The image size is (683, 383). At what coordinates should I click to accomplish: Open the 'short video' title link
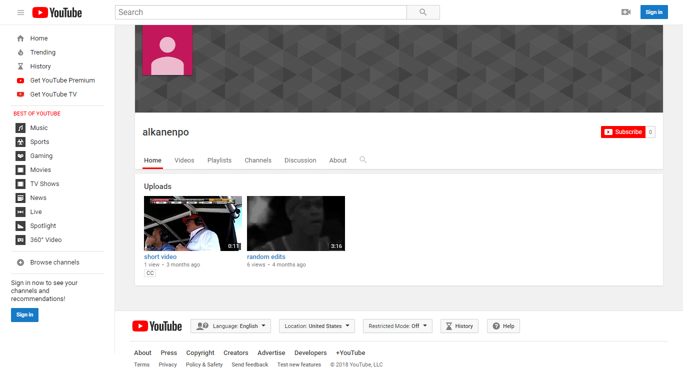tap(160, 257)
